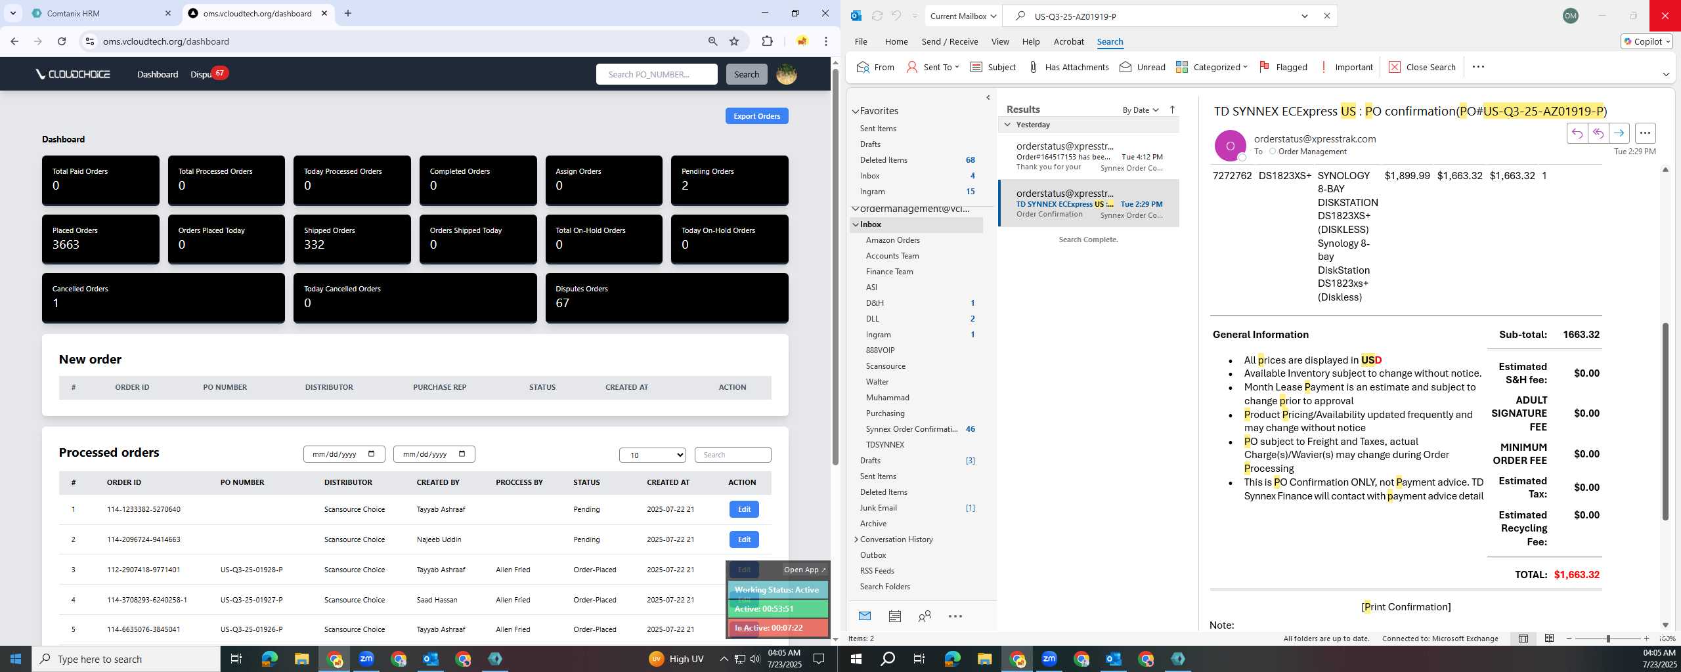Open Copilot dropdown in Outlook
The height and width of the screenshot is (672, 1681).
(1646, 41)
